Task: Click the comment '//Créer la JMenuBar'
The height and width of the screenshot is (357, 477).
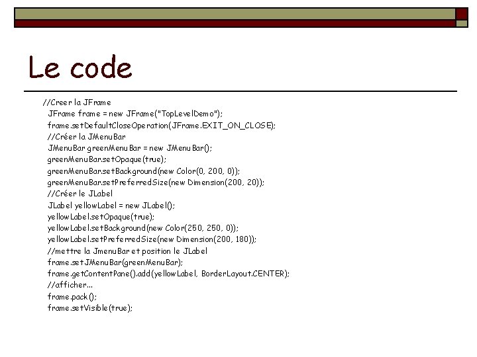Action: tap(87, 137)
